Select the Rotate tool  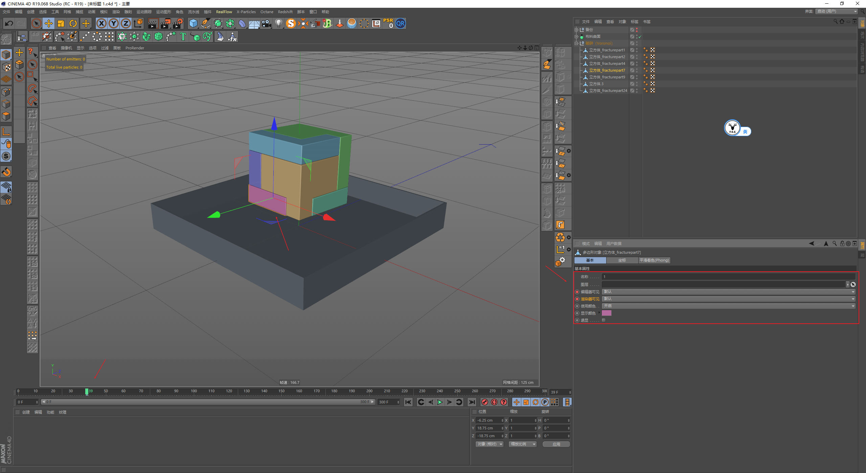[73, 23]
